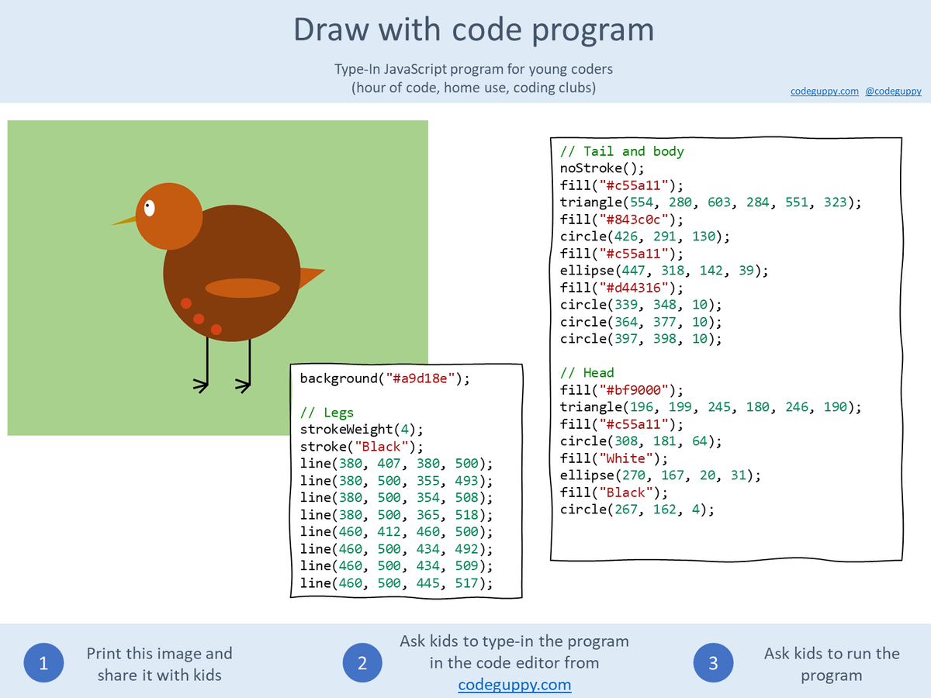Select the step 3 circle marker
Screen dimensions: 931x698
pos(713,662)
